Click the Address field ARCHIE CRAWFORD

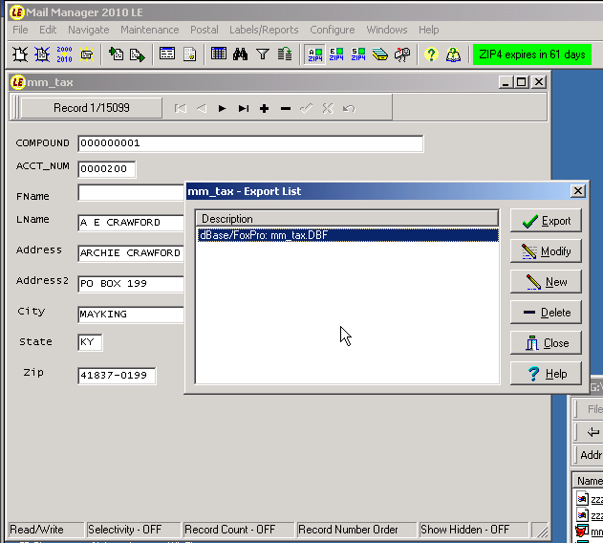[x=131, y=253]
